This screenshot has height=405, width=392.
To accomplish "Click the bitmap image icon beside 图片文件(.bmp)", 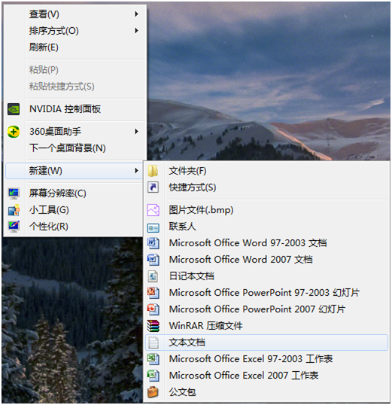I will [x=153, y=210].
